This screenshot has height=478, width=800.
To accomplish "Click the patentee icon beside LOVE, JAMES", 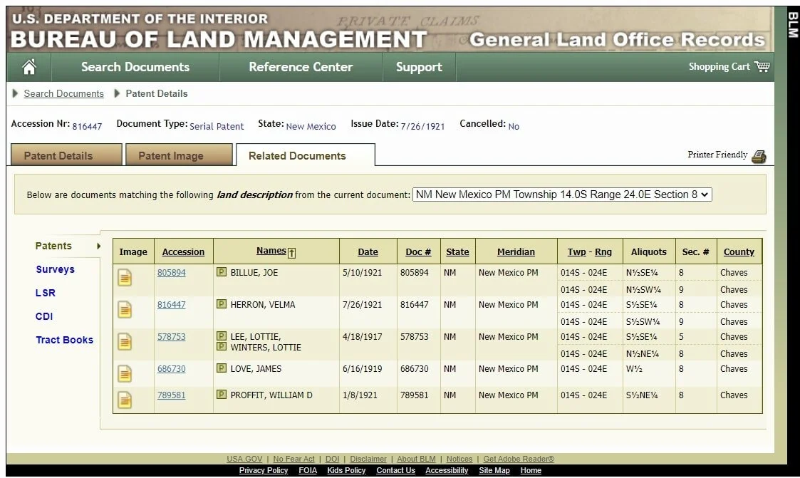I will 222,368.
